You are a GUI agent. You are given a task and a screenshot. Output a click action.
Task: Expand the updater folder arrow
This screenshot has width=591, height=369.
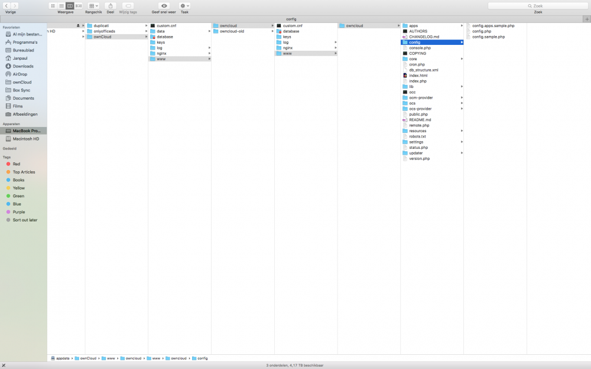point(462,153)
